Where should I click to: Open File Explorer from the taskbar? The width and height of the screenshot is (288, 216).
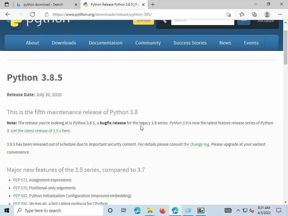(150, 210)
